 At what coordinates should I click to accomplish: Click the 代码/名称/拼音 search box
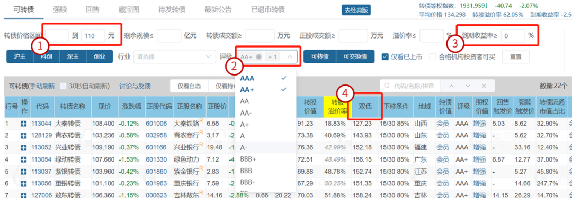(410, 86)
